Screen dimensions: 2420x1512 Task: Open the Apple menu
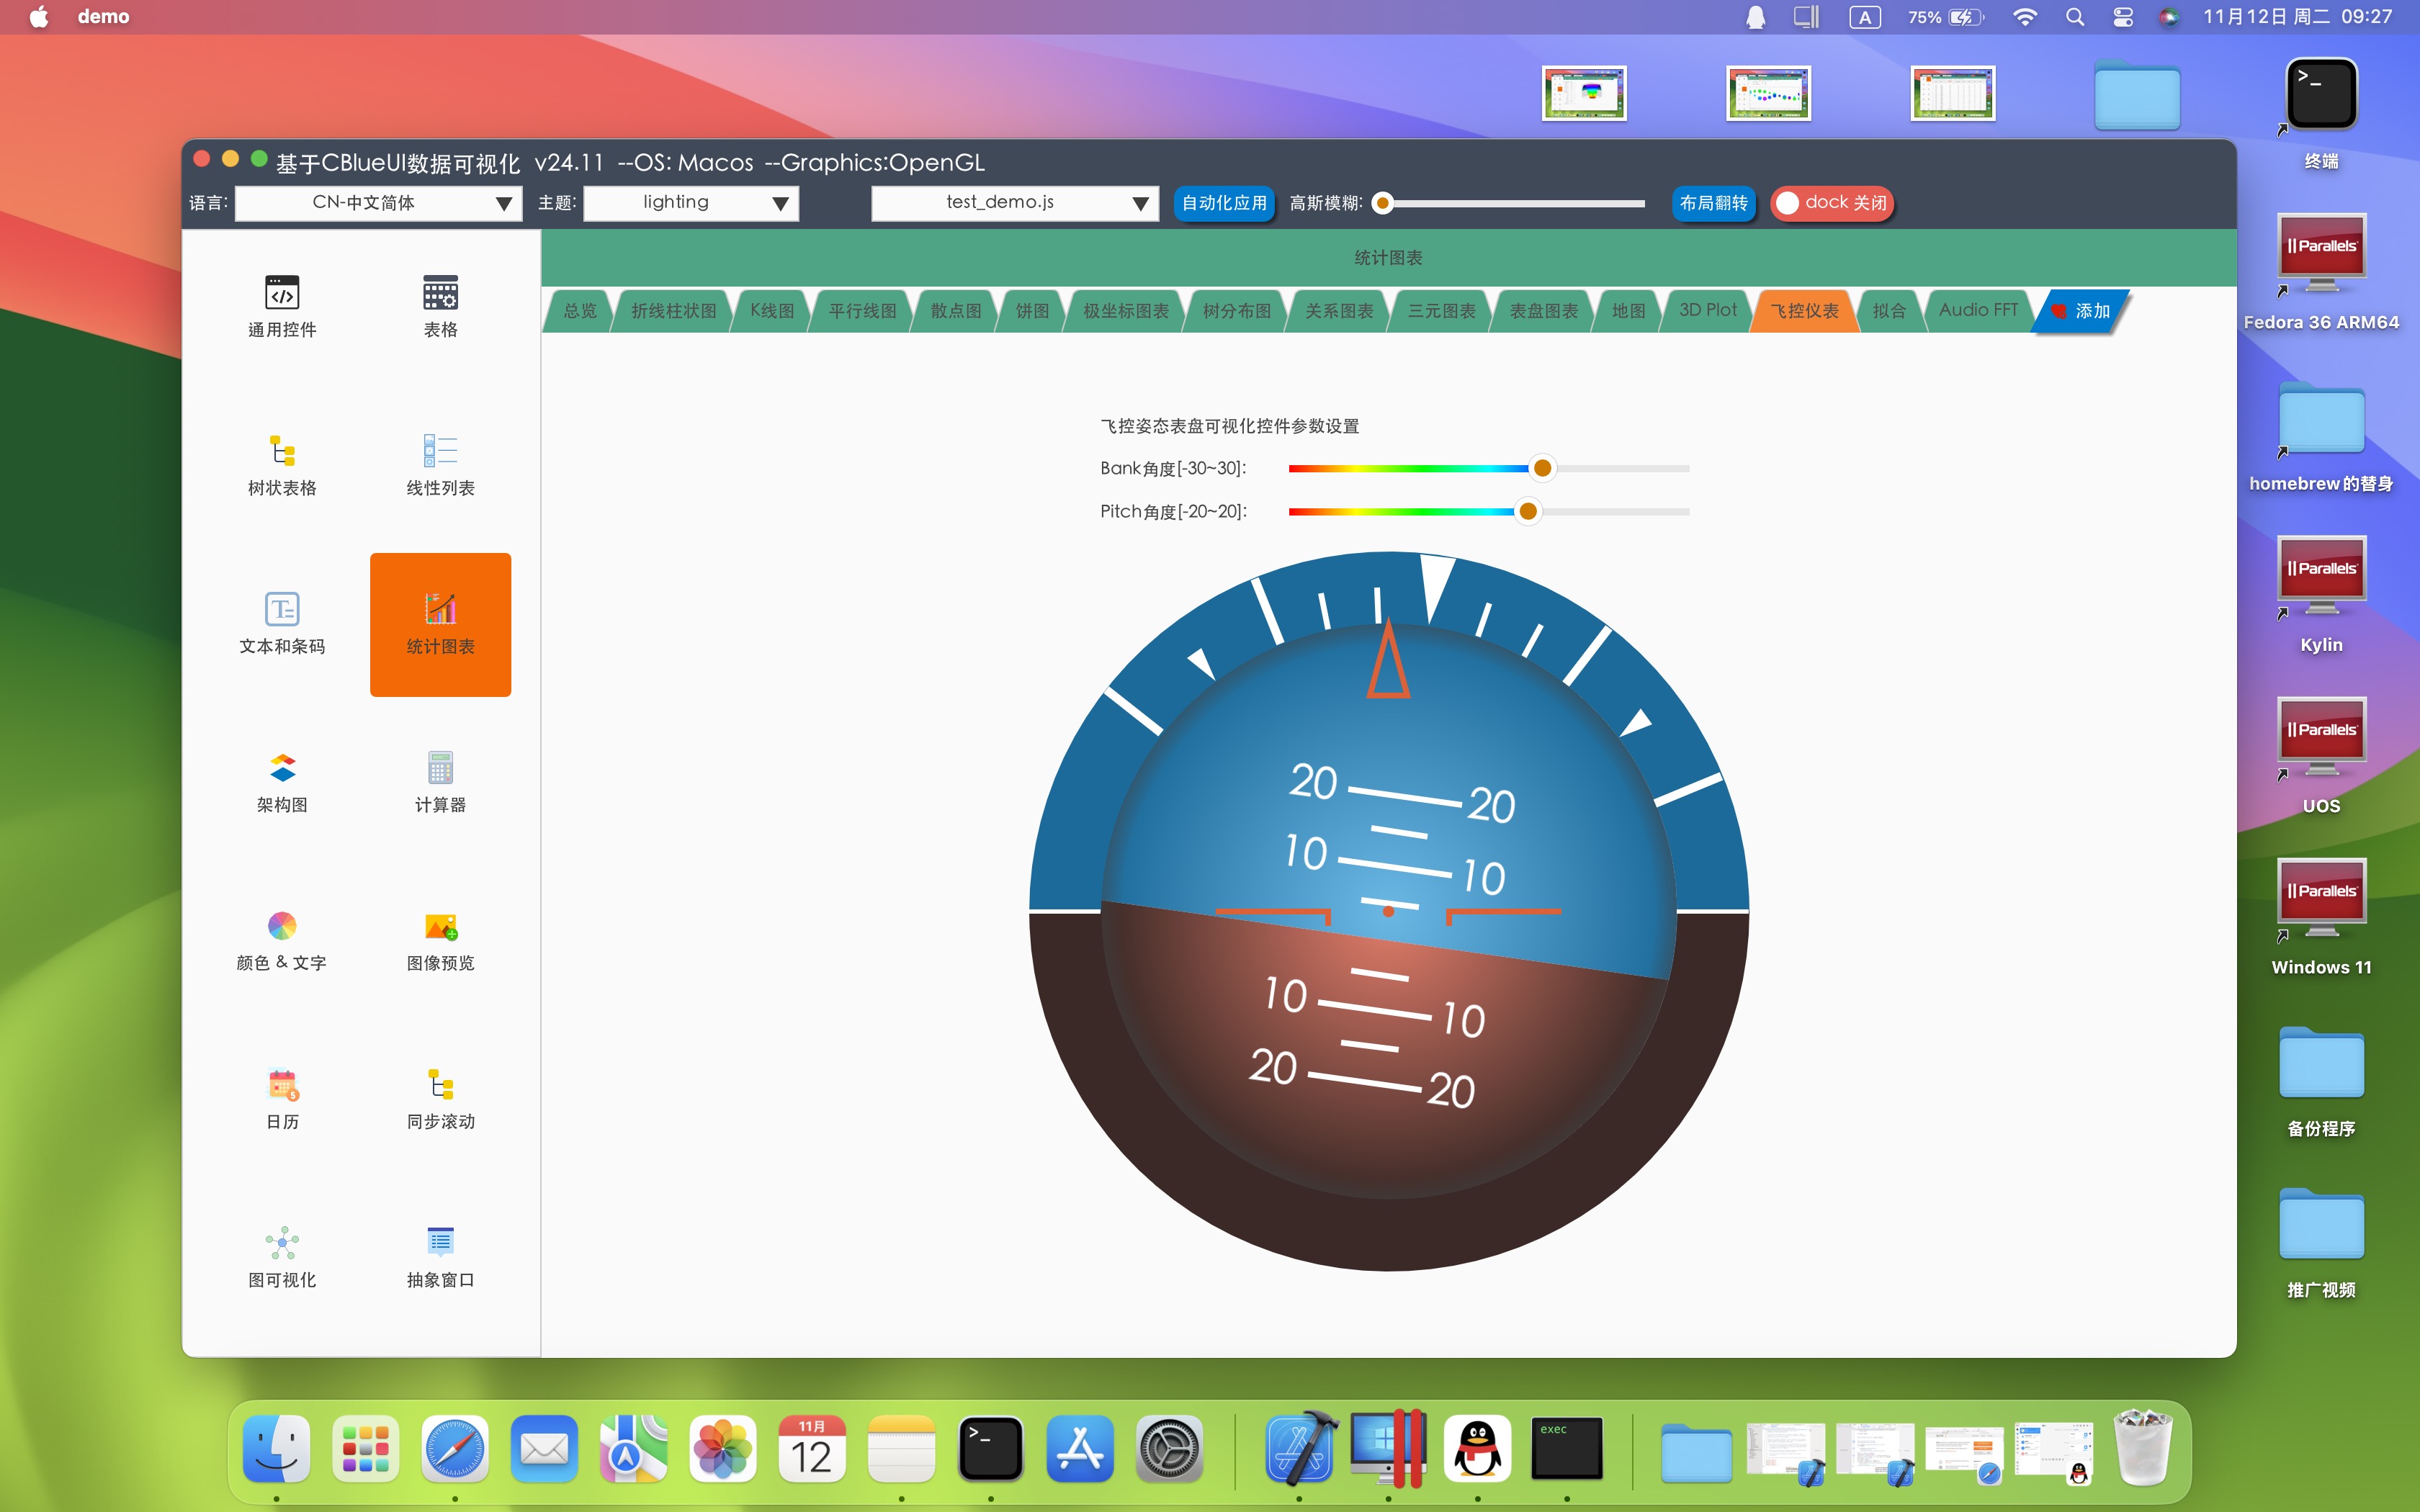coord(39,17)
